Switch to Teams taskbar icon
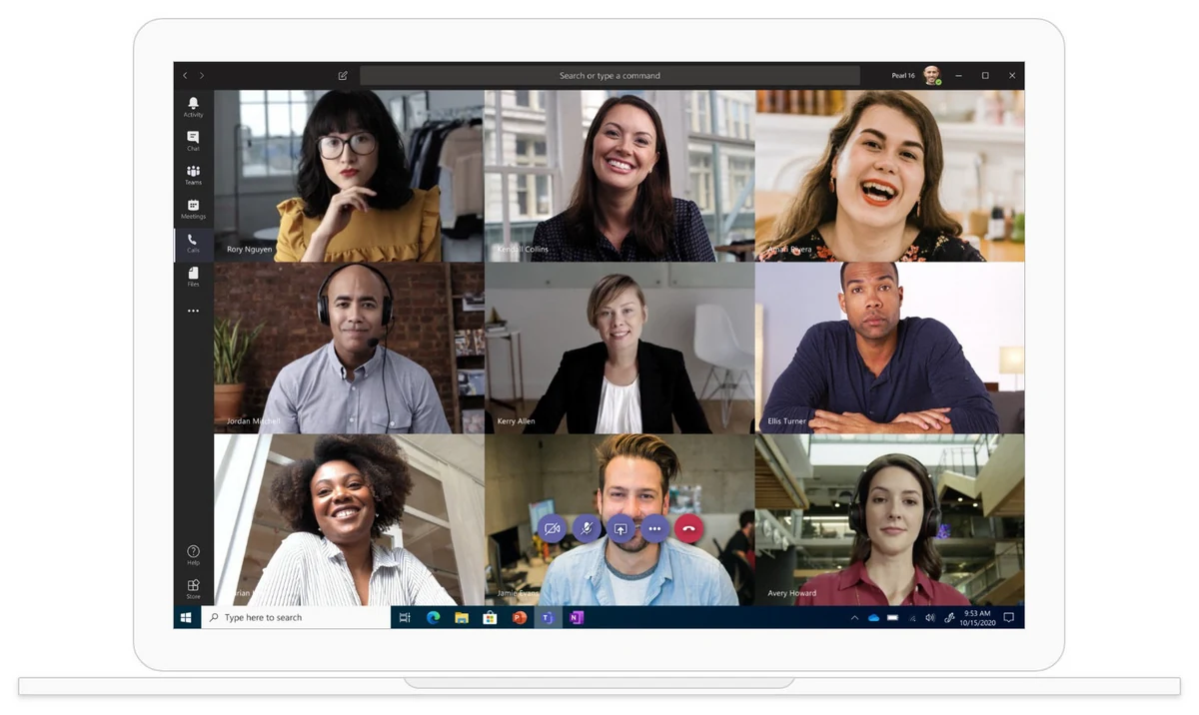 tap(548, 618)
